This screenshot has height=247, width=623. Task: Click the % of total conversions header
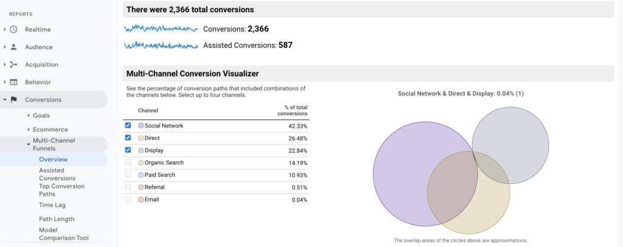293,110
